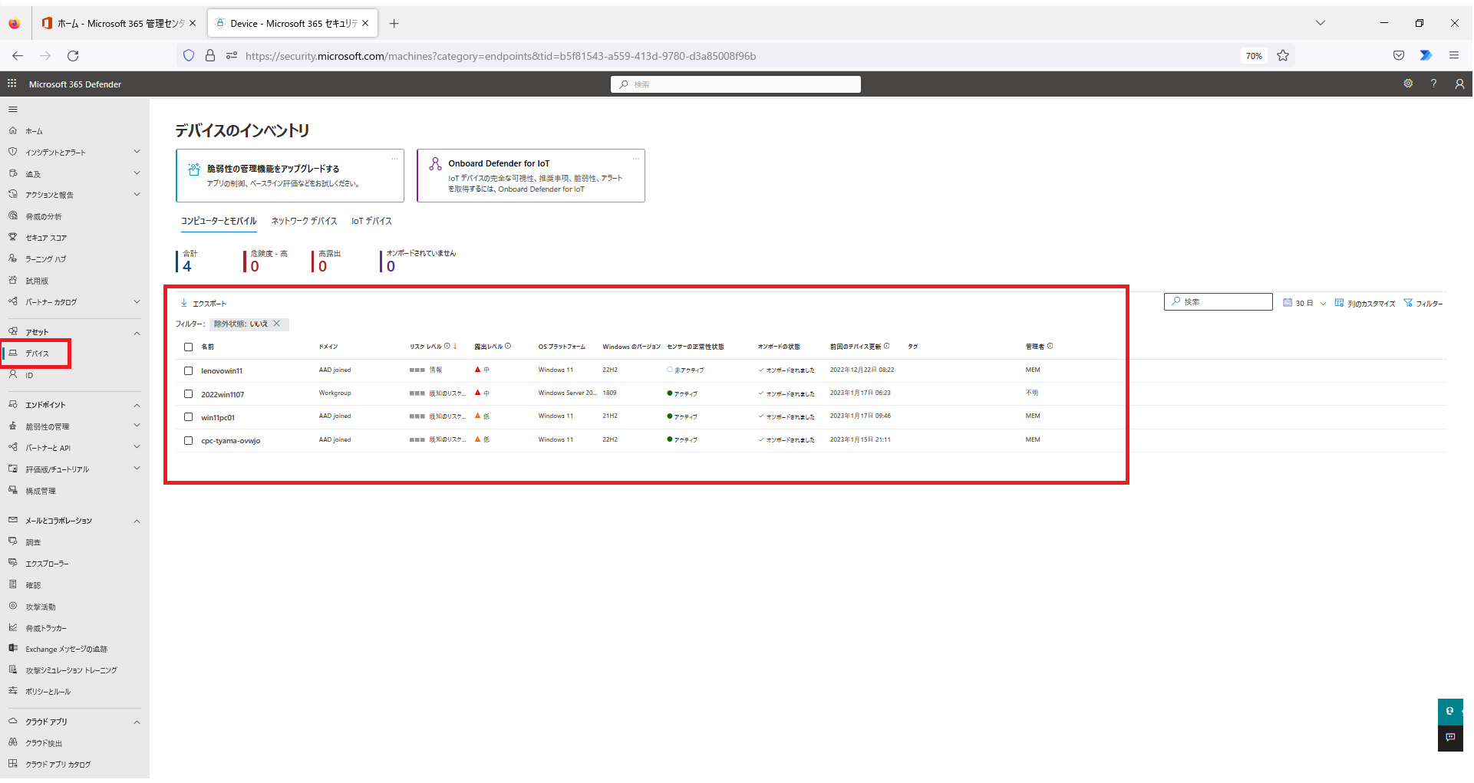Open win11pc01 device link
The width and height of the screenshot is (1474, 783).
(x=218, y=417)
